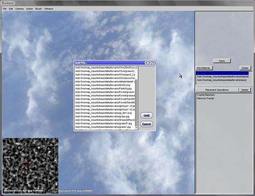
Task: Select the Fractal Distortion operation
Action: click(x=206, y=95)
